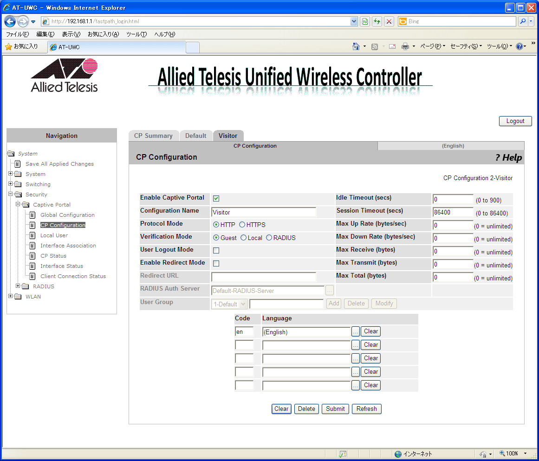539x461 pixels.
Task: Click the compatibility view icon by address bar
Action: [x=365, y=21]
